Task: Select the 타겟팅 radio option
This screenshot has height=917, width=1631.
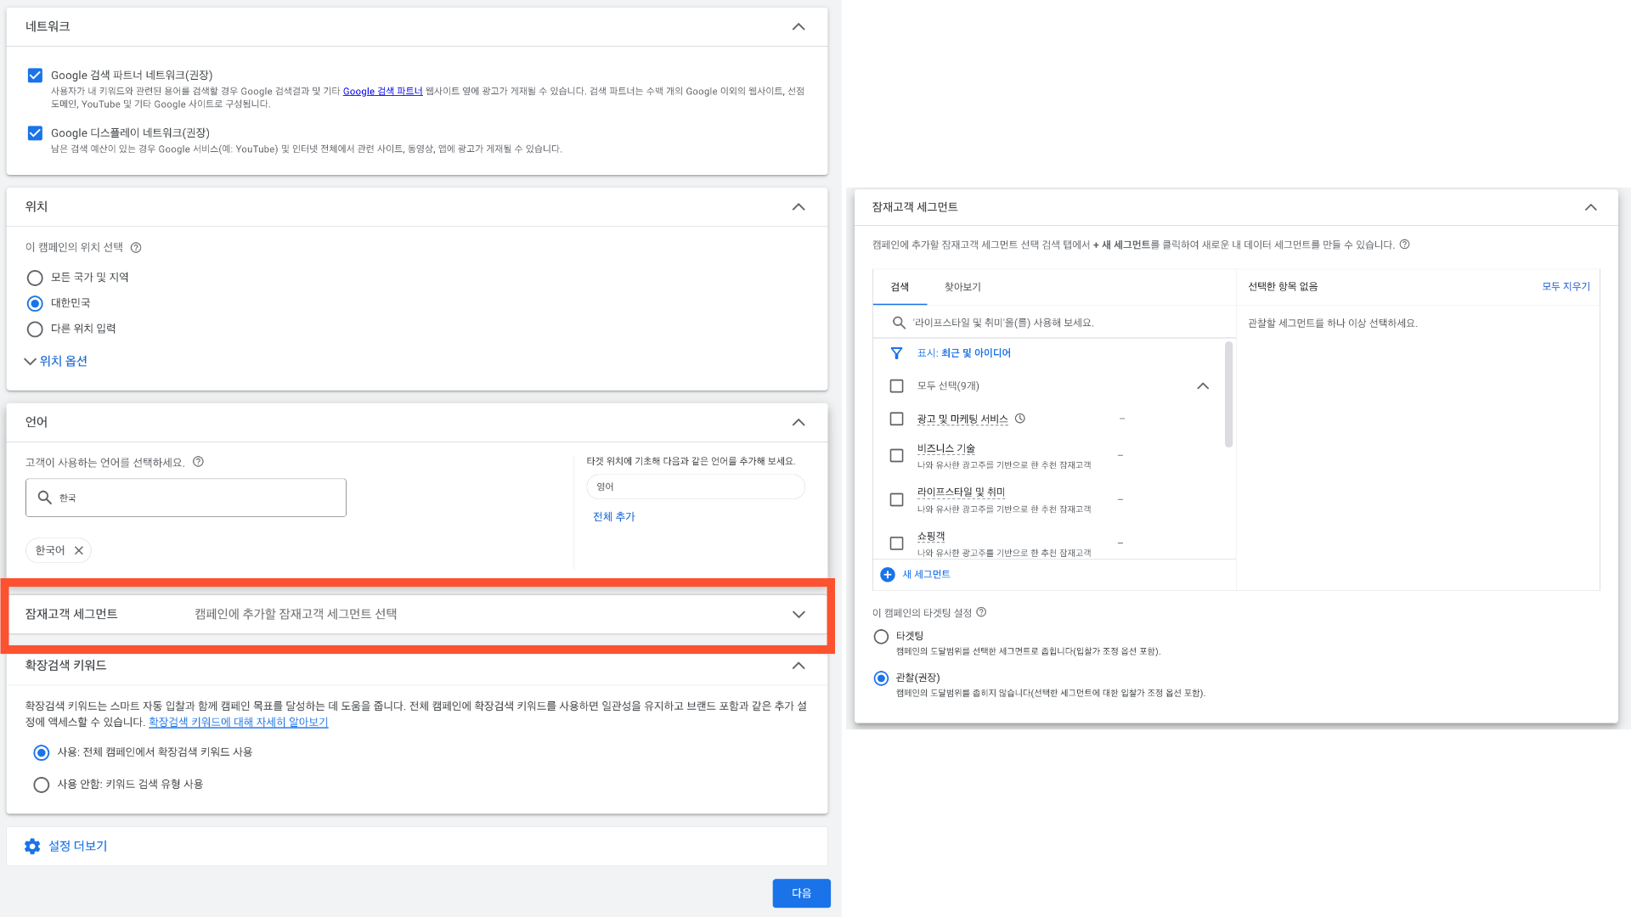Action: [x=881, y=637]
